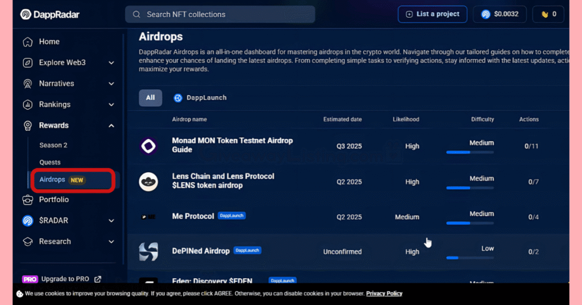Expand the Rankings menu chevron
The height and width of the screenshot is (305, 582).
tap(111, 105)
